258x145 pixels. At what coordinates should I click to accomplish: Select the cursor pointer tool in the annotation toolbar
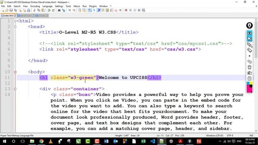point(250,39)
